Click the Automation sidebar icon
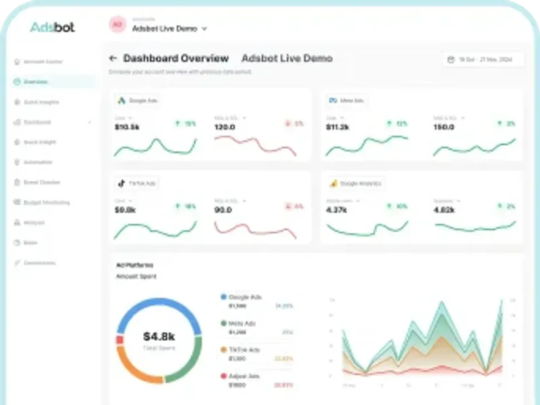The image size is (540, 405). point(17,162)
